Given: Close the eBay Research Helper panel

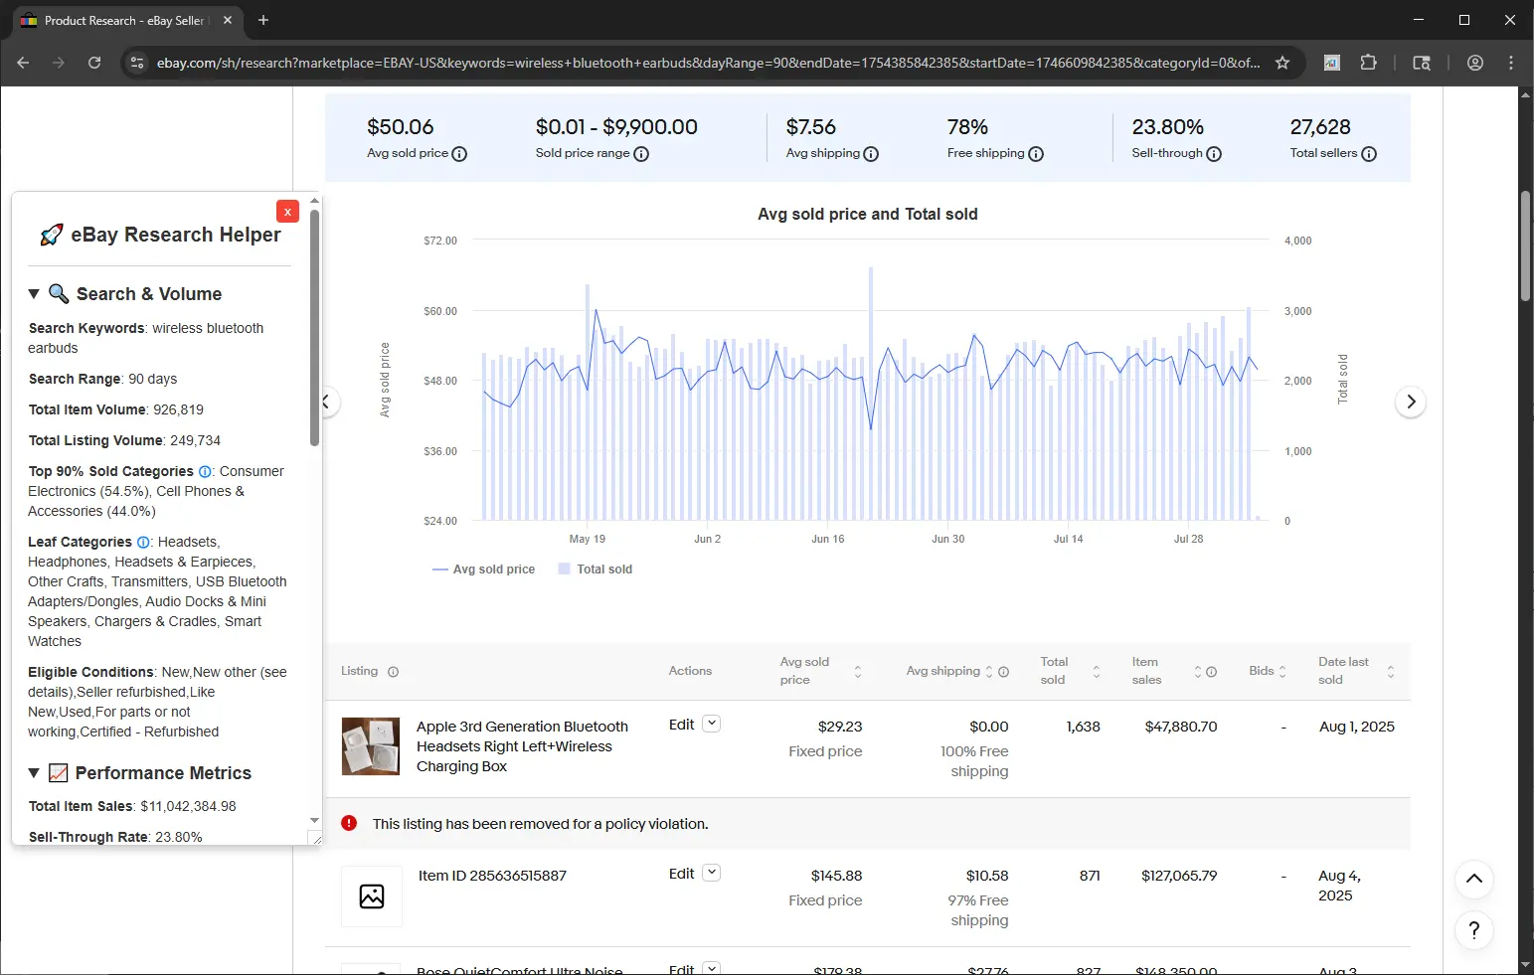Looking at the screenshot, I should coord(287,211).
